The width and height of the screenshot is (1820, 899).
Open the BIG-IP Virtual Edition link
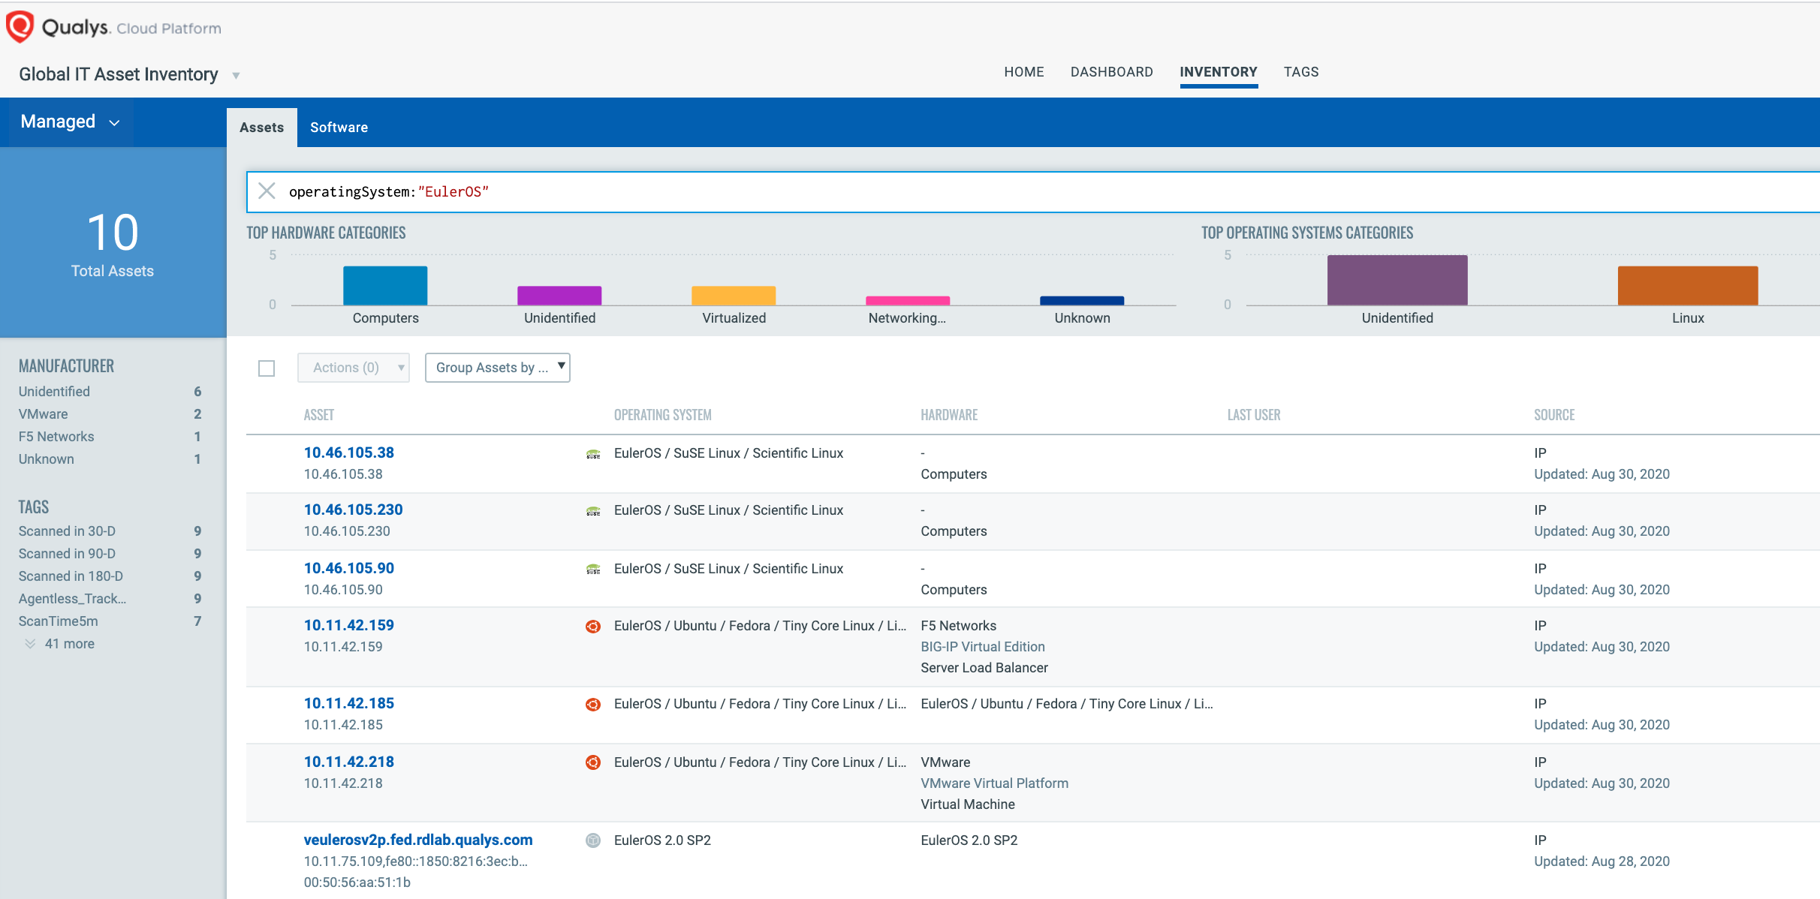[x=983, y=646]
